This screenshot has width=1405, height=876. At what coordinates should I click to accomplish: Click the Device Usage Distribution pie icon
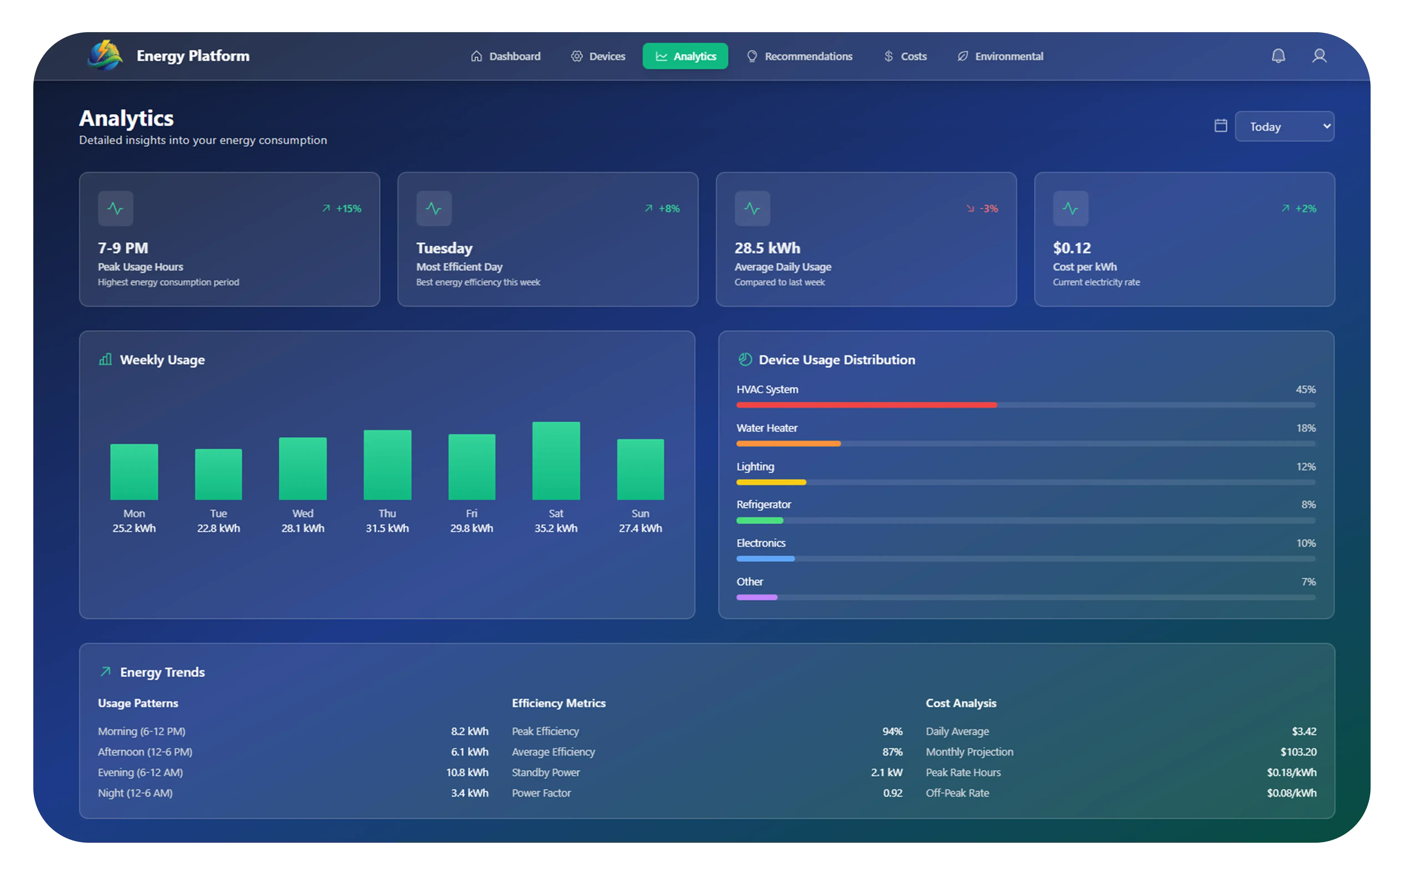coord(745,359)
